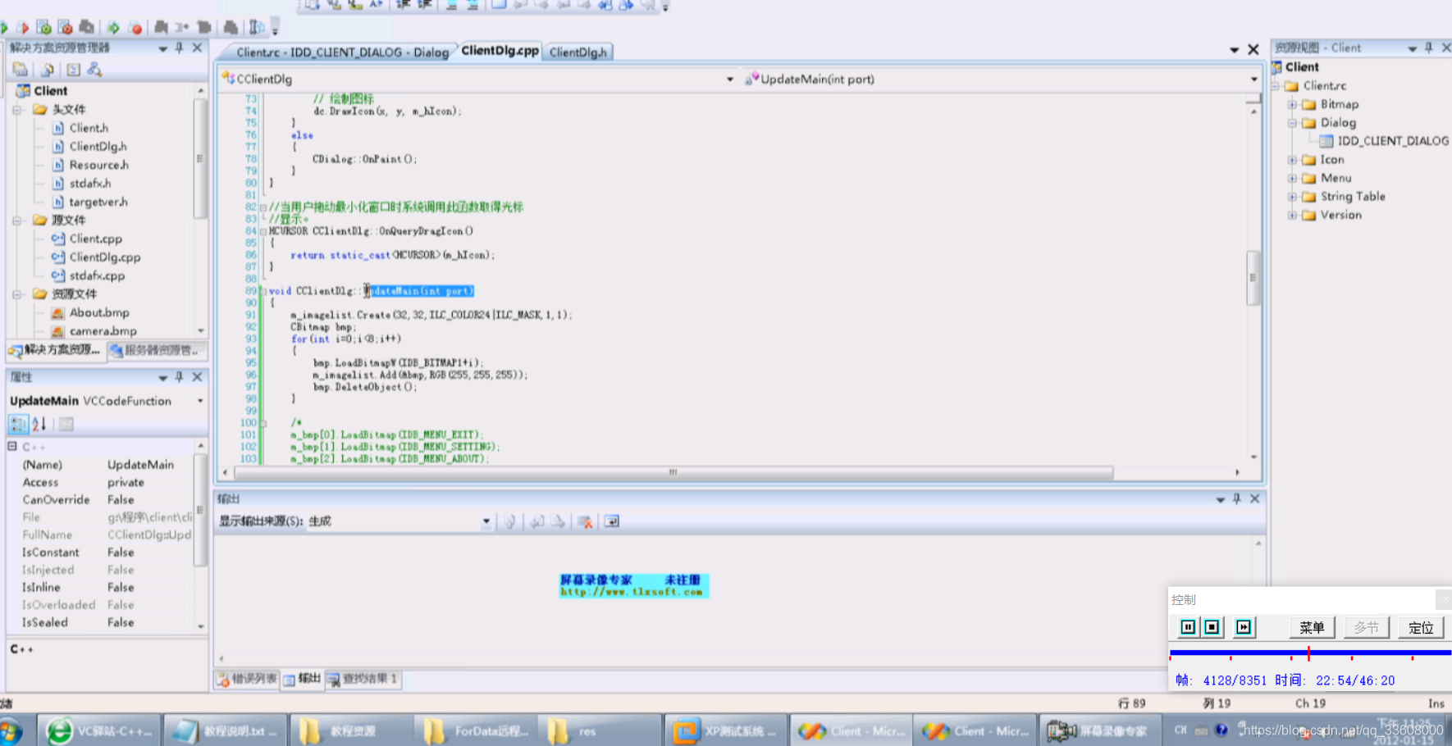Switch to Client.rc - IDD_CLIENT_DIALOG tab
The height and width of the screenshot is (746, 1452).
(342, 52)
